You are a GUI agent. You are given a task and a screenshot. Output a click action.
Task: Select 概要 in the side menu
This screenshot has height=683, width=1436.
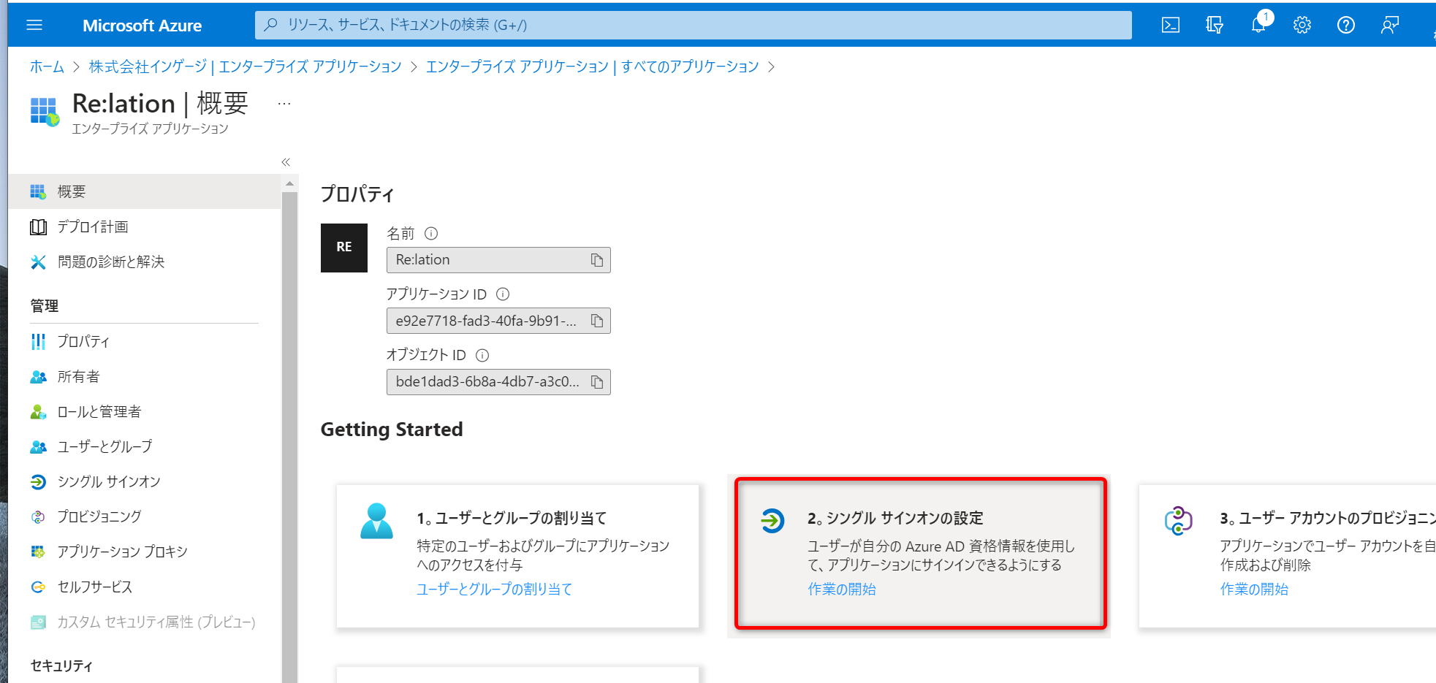coord(144,191)
